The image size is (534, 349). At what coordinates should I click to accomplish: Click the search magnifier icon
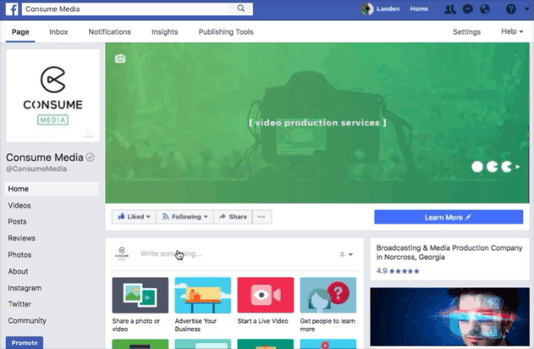coord(241,8)
